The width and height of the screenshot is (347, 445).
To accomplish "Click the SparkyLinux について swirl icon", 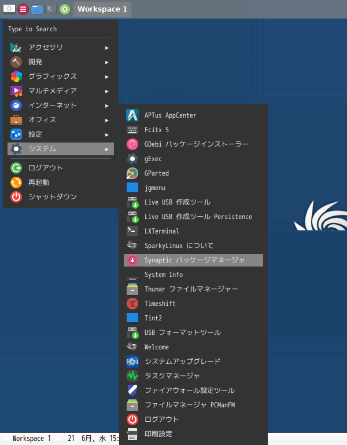I will click(x=132, y=246).
